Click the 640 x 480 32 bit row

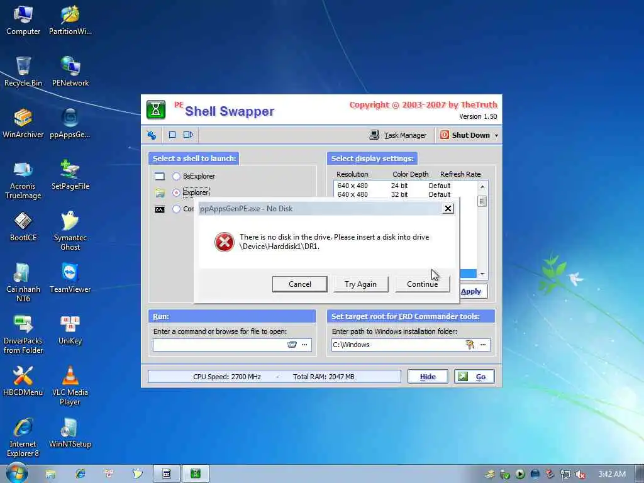point(405,195)
